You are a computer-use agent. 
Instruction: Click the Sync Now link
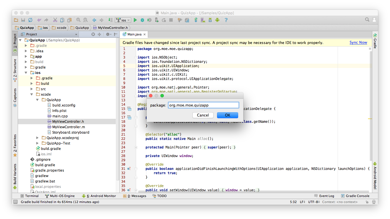(x=358, y=43)
